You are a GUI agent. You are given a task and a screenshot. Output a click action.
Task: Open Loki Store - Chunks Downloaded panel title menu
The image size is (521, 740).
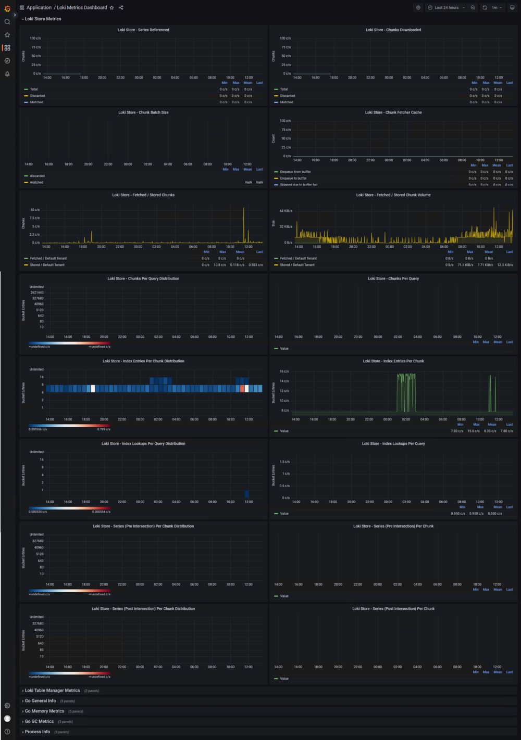(393, 30)
